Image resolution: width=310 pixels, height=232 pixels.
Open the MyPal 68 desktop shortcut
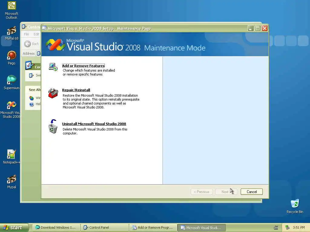12,33
